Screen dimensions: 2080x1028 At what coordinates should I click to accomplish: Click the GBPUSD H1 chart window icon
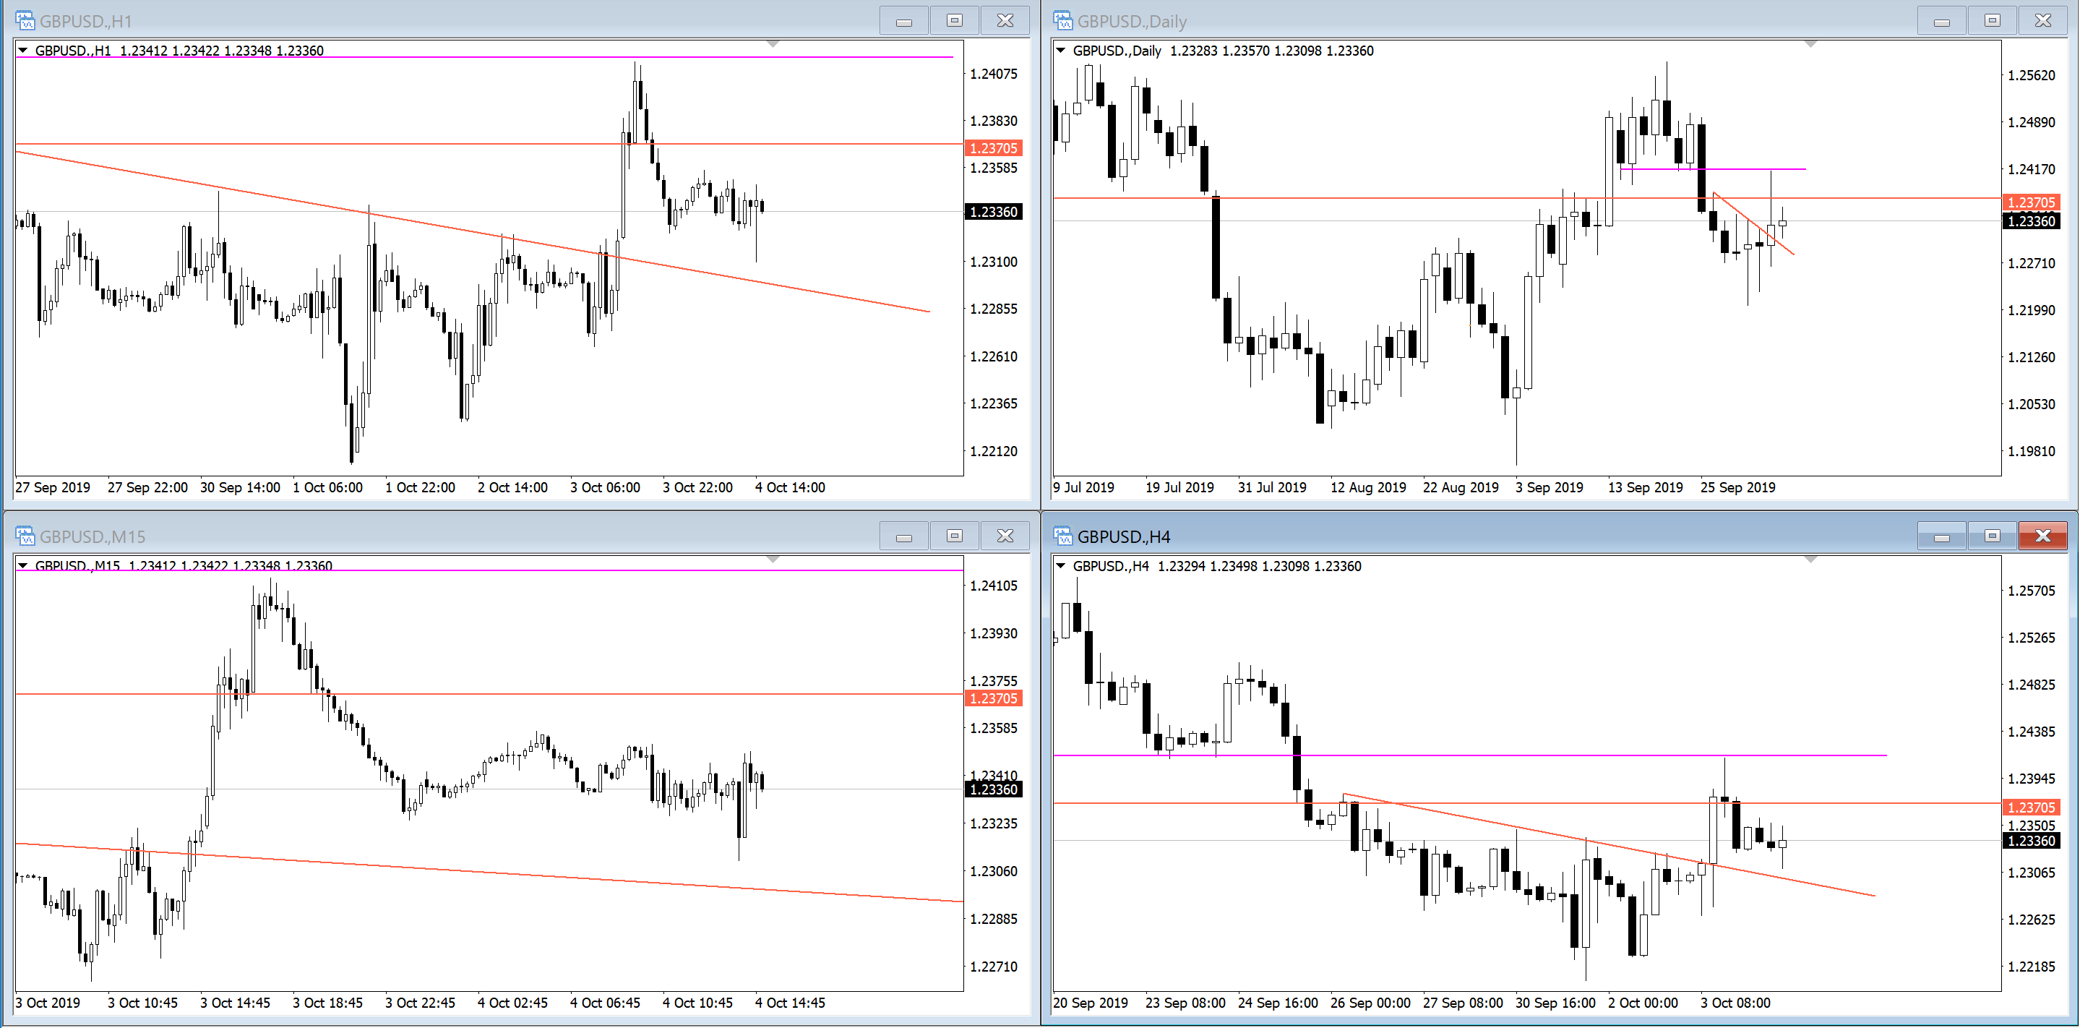click(x=25, y=20)
